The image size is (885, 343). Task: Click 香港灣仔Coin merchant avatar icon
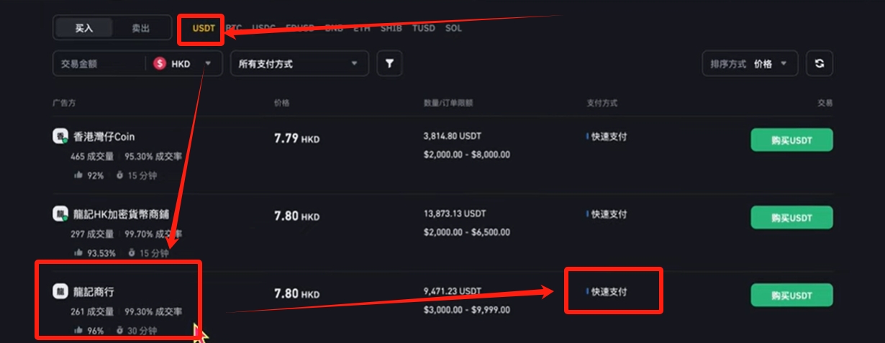(60, 136)
